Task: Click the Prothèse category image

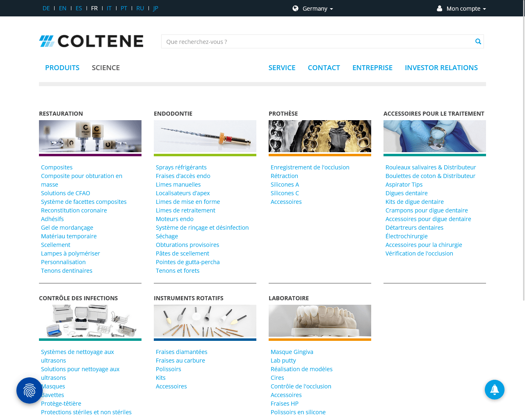Action: coord(320,136)
